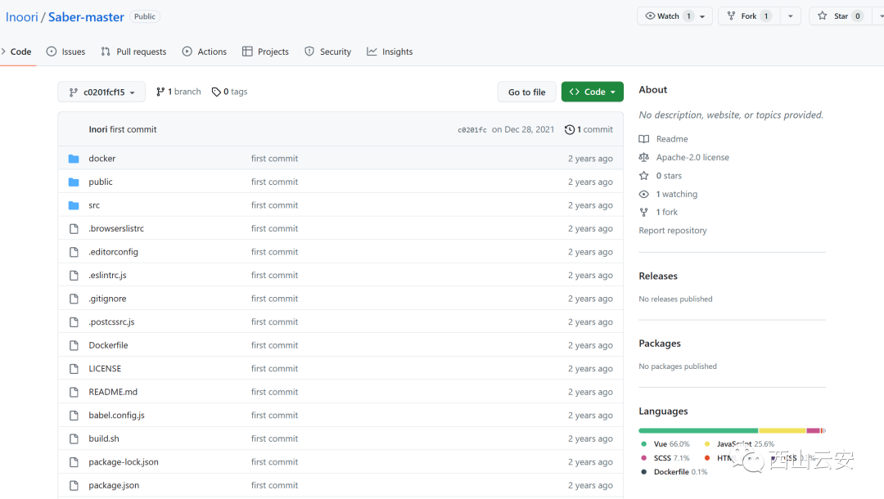Click the file icon beside .gitignore
The height and width of the screenshot is (499, 884).
[74, 299]
